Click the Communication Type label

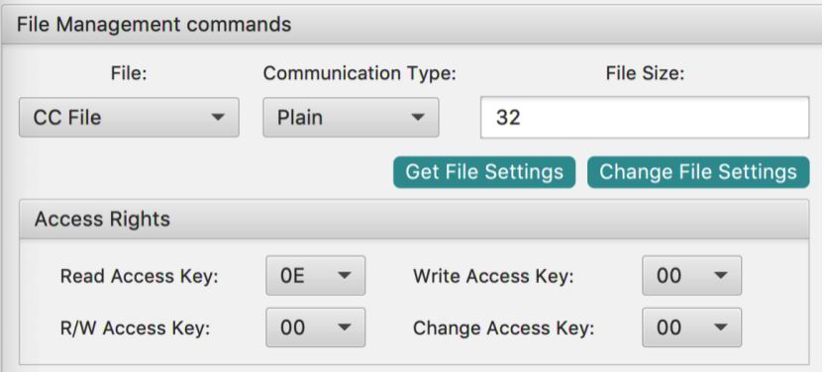[x=360, y=73]
